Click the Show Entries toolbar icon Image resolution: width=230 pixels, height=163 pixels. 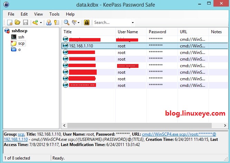coord(74,22)
